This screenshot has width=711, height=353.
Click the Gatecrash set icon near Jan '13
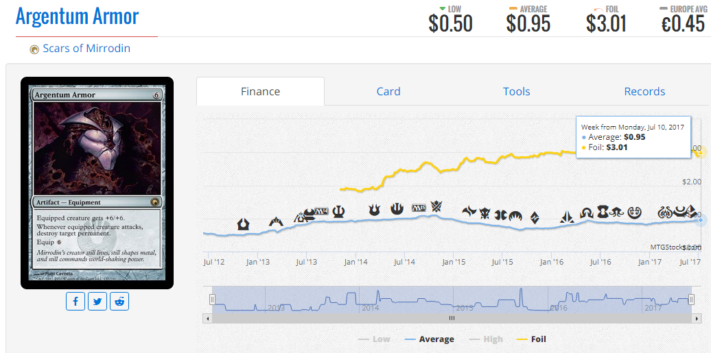pyautogui.click(x=276, y=221)
